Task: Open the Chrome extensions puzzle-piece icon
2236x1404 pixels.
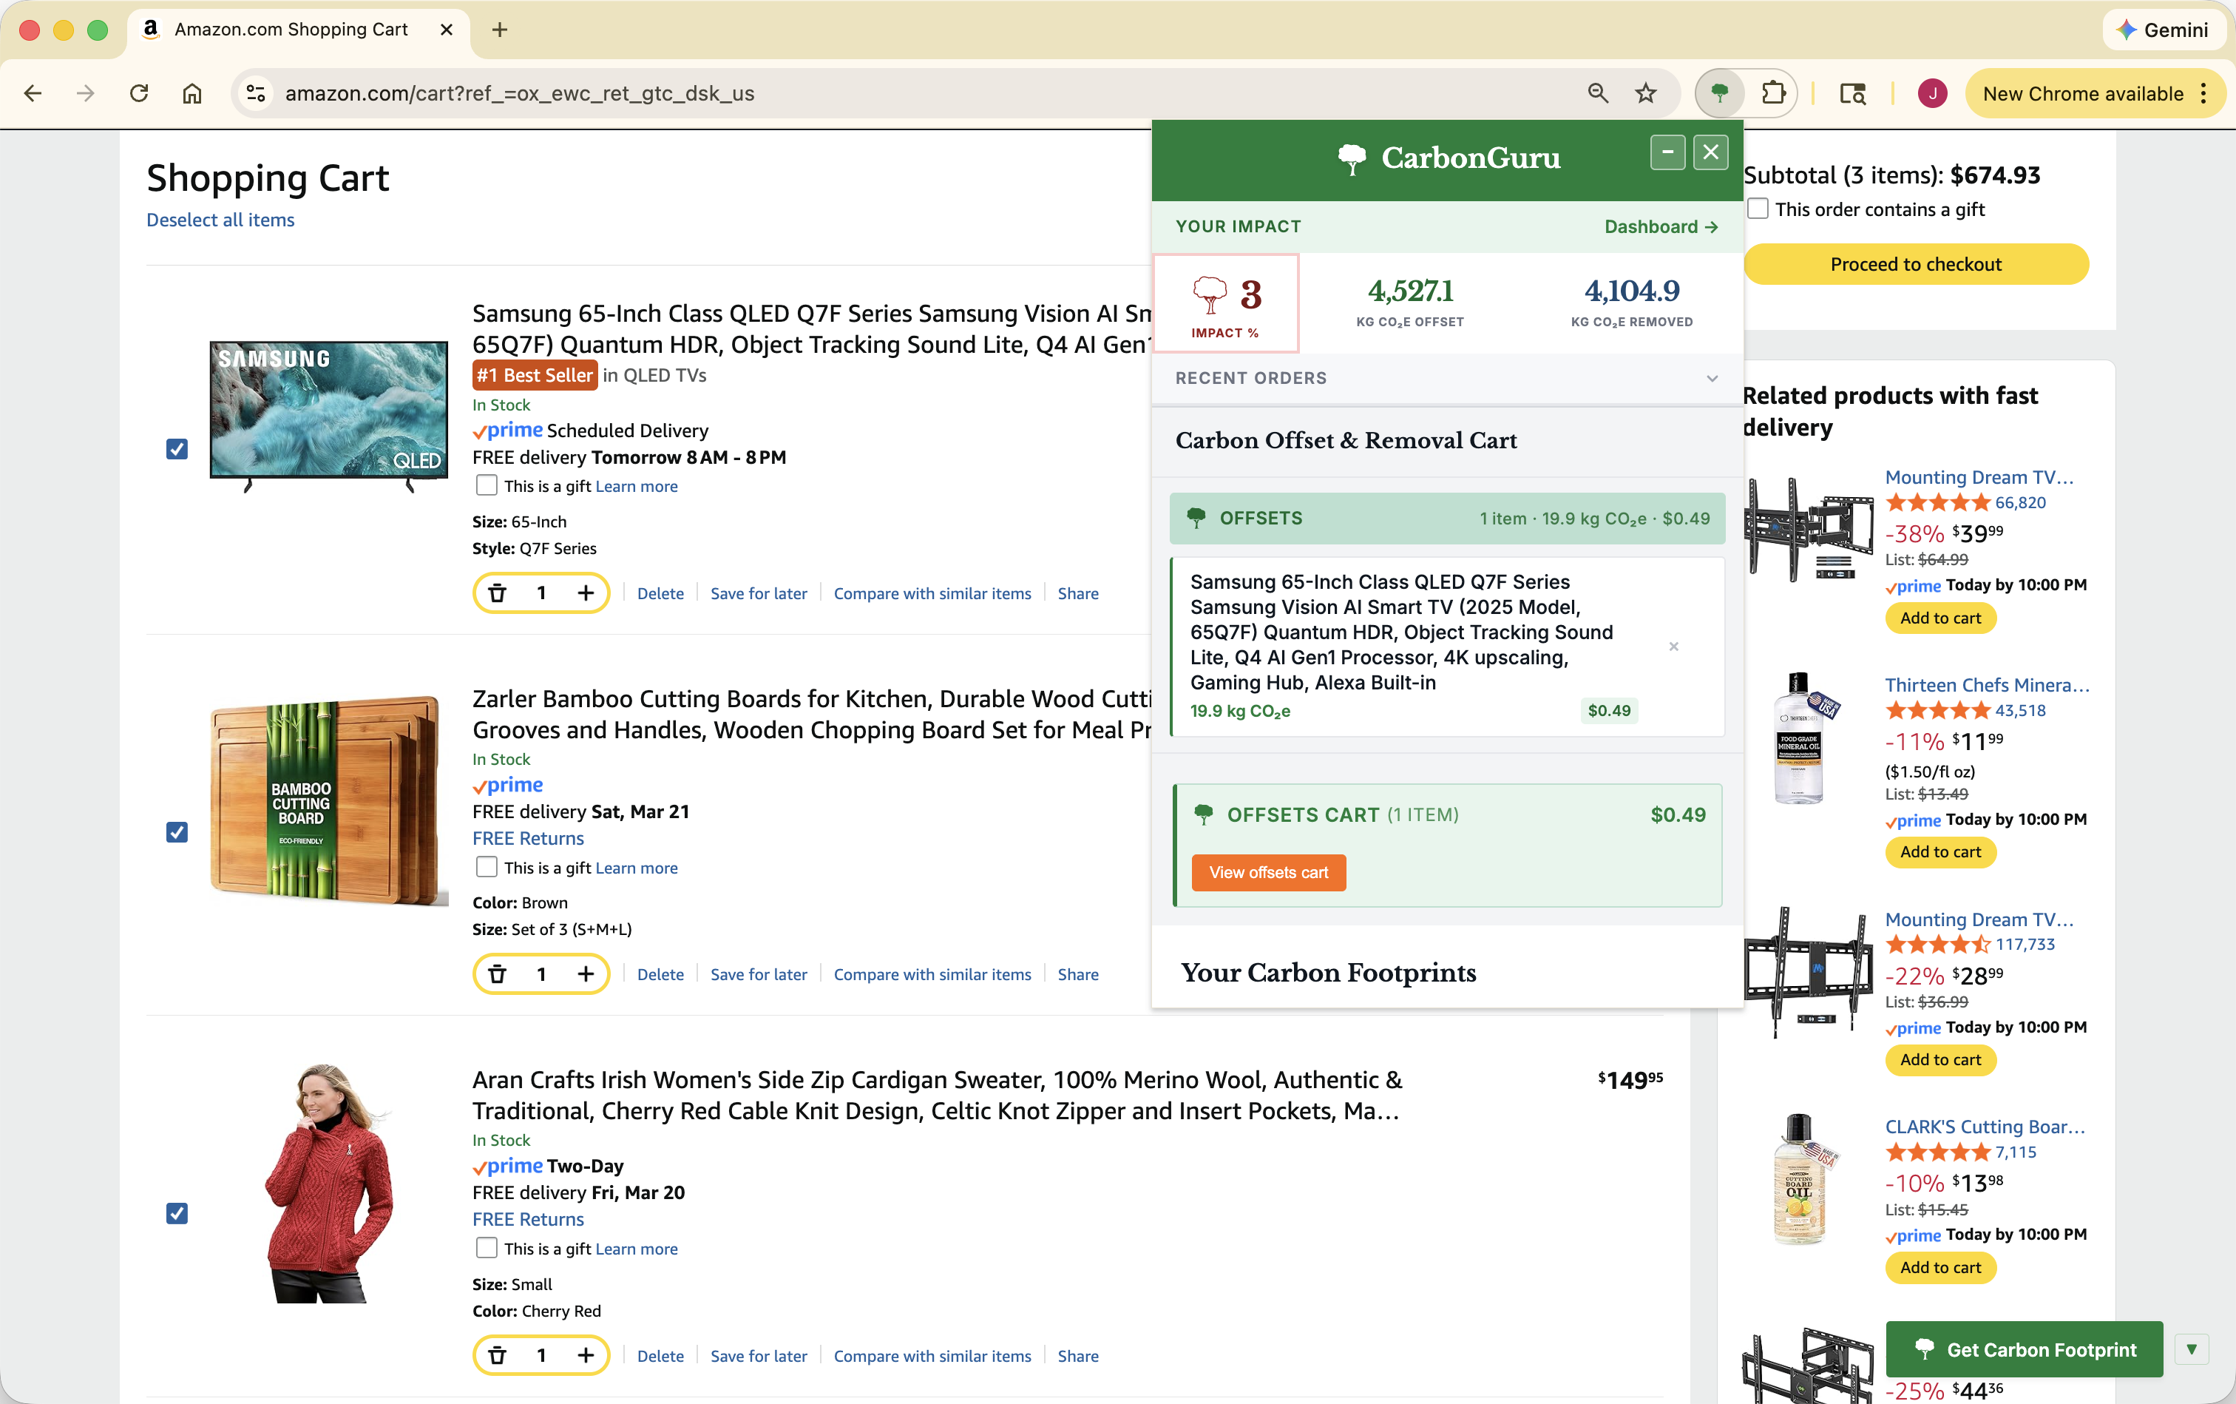Action: pyautogui.click(x=1773, y=93)
